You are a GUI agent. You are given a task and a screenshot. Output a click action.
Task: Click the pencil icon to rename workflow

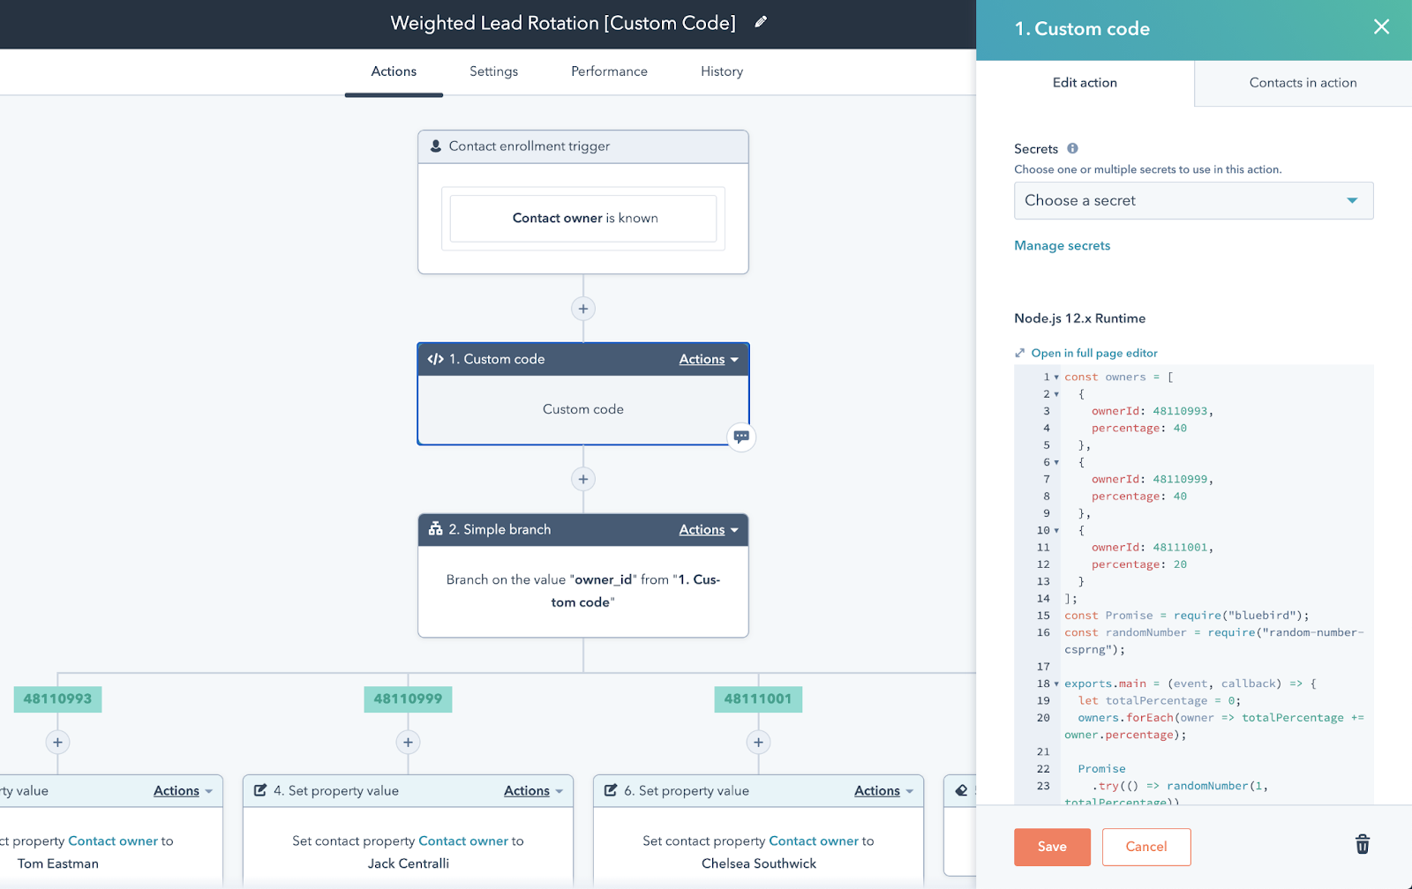[x=761, y=22]
